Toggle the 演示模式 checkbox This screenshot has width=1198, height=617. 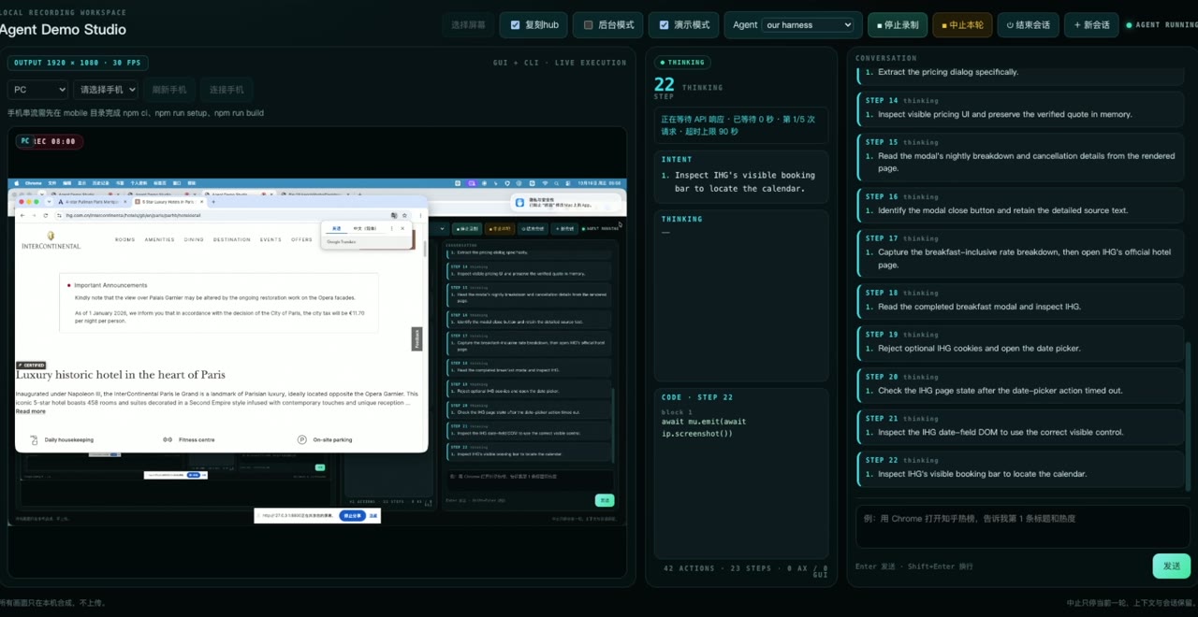point(664,25)
